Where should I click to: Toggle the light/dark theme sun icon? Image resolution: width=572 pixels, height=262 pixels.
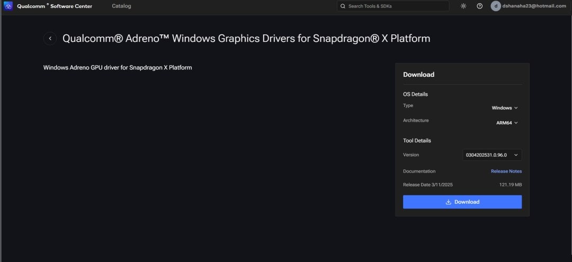463,6
